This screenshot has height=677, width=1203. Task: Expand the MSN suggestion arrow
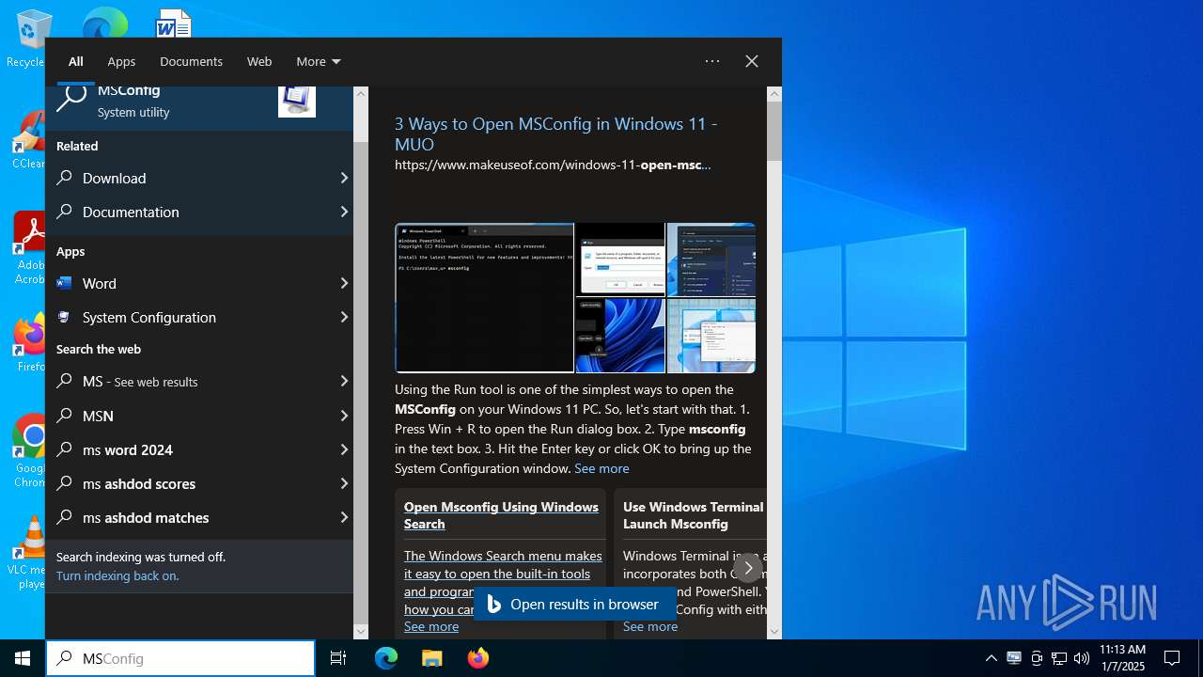(343, 416)
